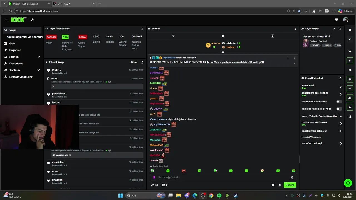
Task: Edit stream info with the pencil icon
Action: pos(334,29)
